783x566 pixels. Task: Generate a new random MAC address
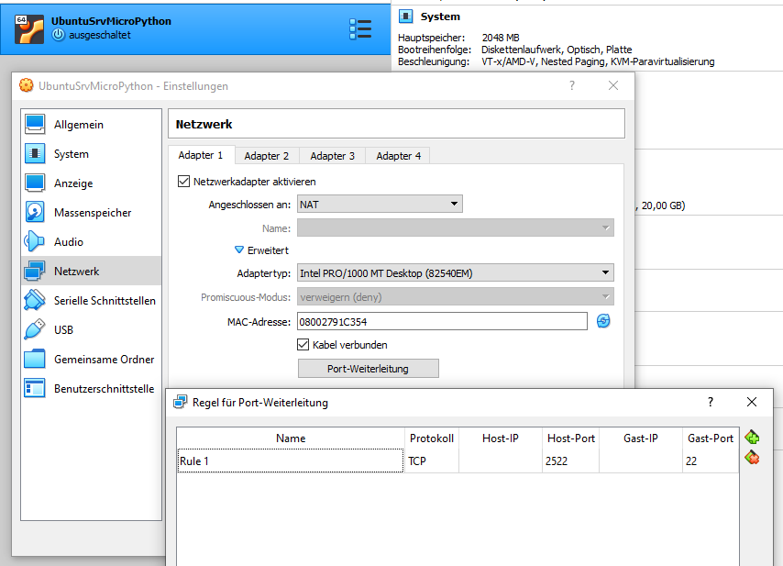603,321
